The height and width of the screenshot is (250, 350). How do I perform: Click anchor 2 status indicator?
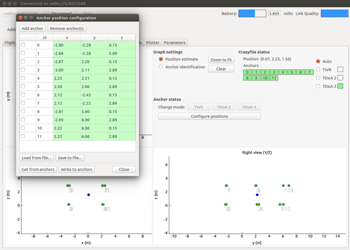click(x=265, y=72)
